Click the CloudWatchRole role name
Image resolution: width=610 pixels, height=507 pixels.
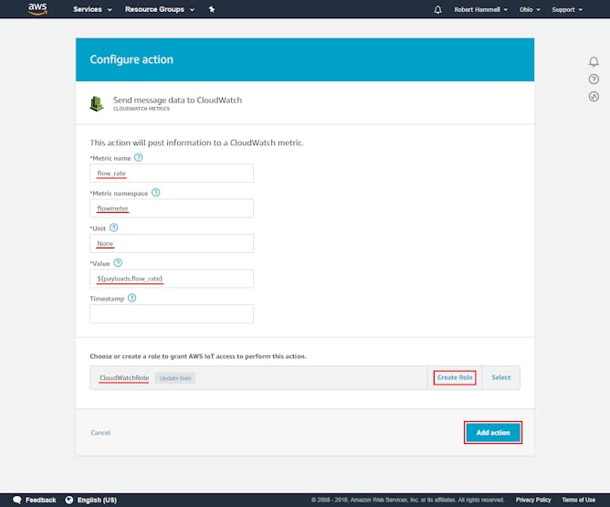tap(124, 378)
